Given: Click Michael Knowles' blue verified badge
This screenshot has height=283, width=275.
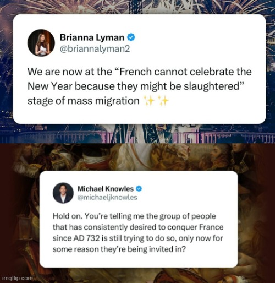Looking at the screenshot, I should (139, 189).
